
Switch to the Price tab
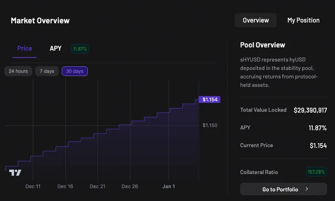click(x=25, y=48)
